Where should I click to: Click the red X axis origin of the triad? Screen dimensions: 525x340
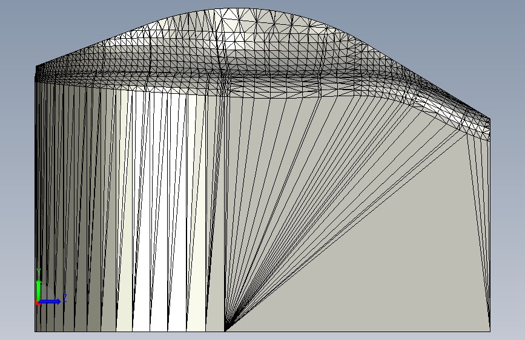pyautogui.click(x=38, y=302)
